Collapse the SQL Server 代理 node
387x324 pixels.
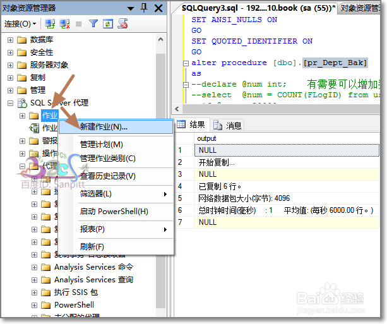[10, 103]
